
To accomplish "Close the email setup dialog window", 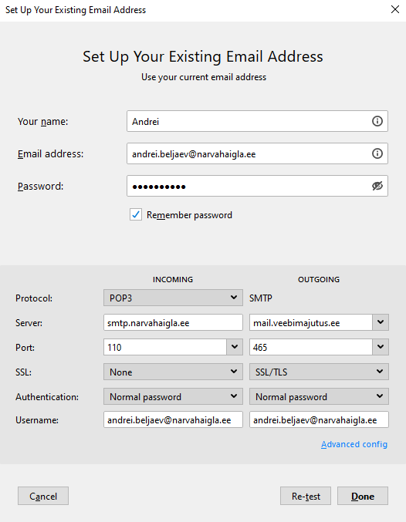I will [x=395, y=9].
